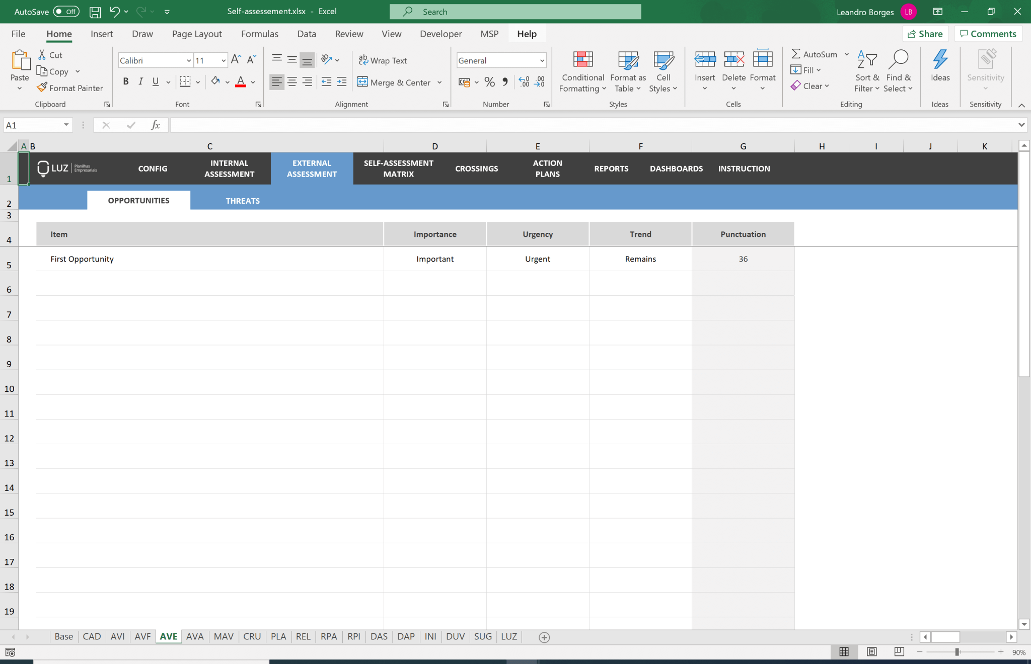Toggle italic formatting

(140, 81)
